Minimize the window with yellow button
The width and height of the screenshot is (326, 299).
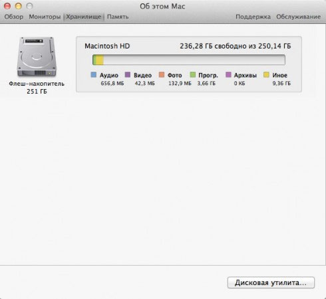[x=19, y=6]
